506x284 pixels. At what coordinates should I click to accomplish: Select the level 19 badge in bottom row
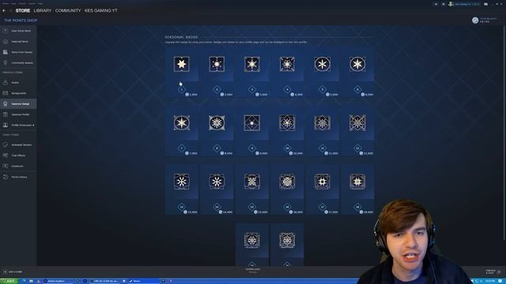[x=252, y=245]
